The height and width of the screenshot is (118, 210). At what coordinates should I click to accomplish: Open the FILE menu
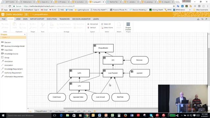coord(4,19)
